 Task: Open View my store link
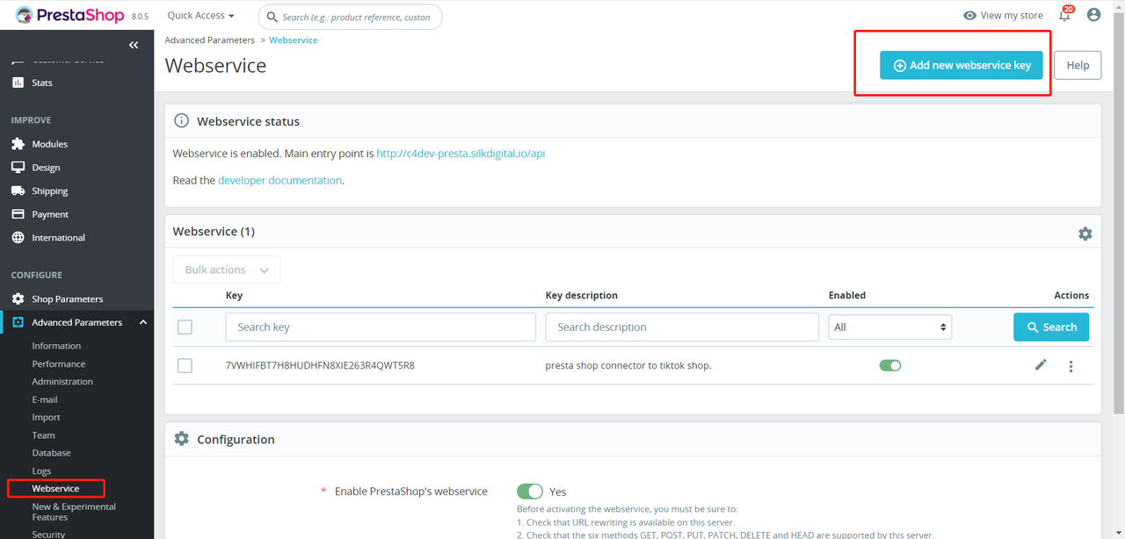point(1003,15)
